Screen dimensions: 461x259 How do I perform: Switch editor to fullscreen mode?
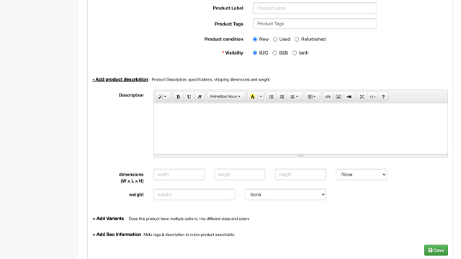pyautogui.click(x=362, y=96)
